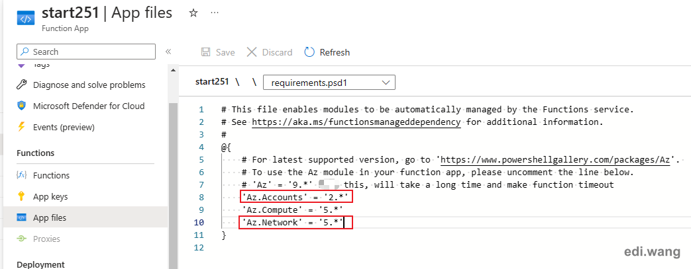Select Events (preview) lightning icon
Screen dimensions: 691x269
(x=21, y=128)
